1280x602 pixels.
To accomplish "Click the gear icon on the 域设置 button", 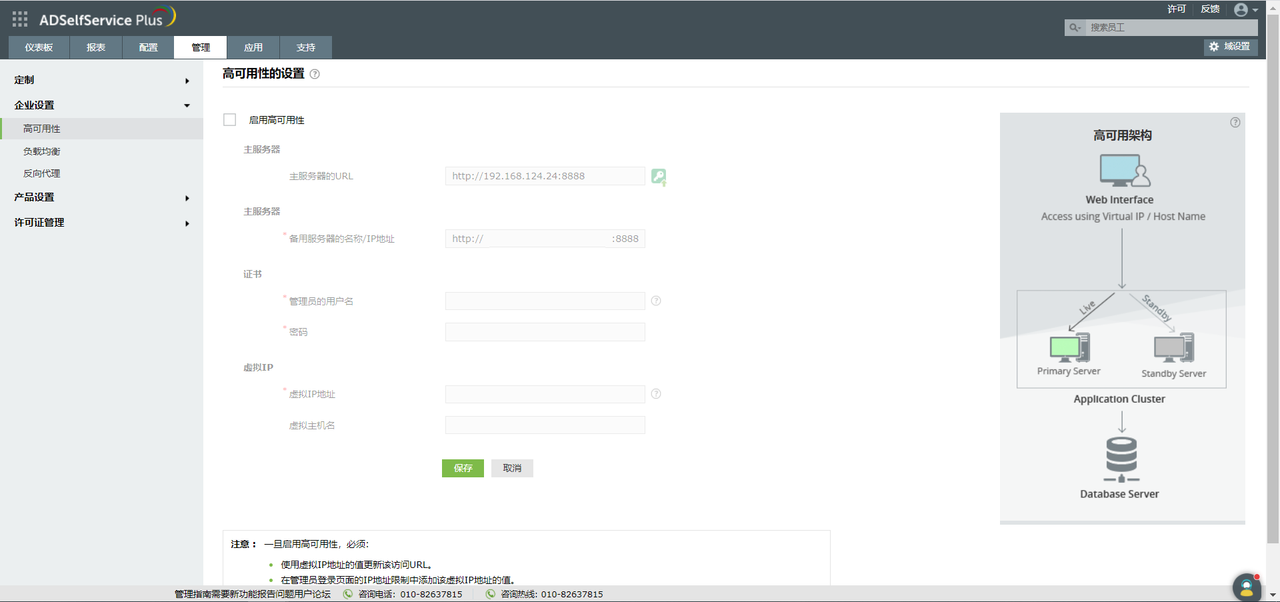I will (1214, 47).
